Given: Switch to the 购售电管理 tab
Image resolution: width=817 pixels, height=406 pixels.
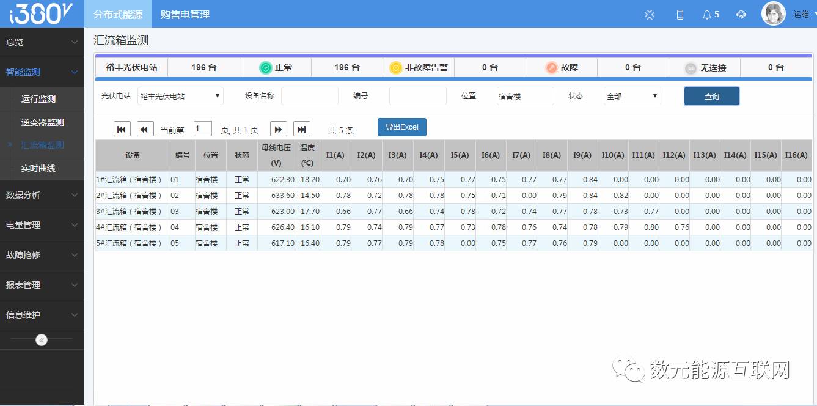Looking at the screenshot, I should (x=185, y=14).
